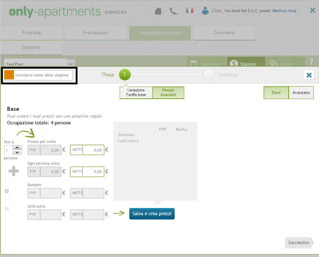
Task: Enable the Bambini checkbox
Action: coord(7,191)
